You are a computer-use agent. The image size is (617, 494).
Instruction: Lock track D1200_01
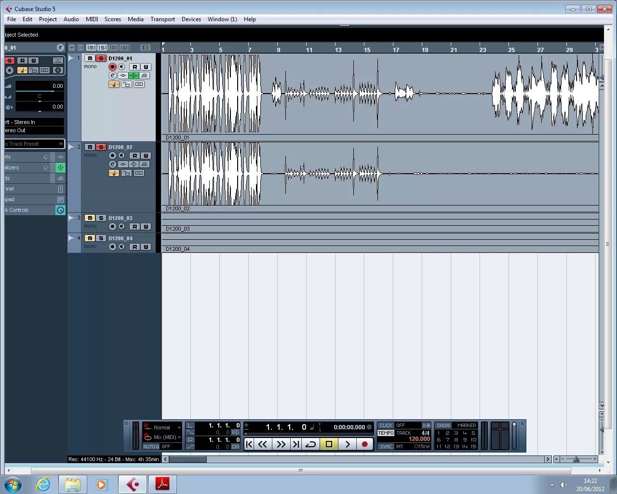tap(126, 84)
